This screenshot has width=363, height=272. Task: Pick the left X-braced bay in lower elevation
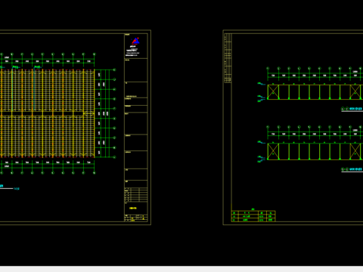(273, 151)
